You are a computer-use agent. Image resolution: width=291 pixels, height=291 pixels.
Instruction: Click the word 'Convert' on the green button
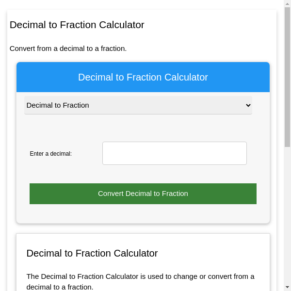[111, 194]
